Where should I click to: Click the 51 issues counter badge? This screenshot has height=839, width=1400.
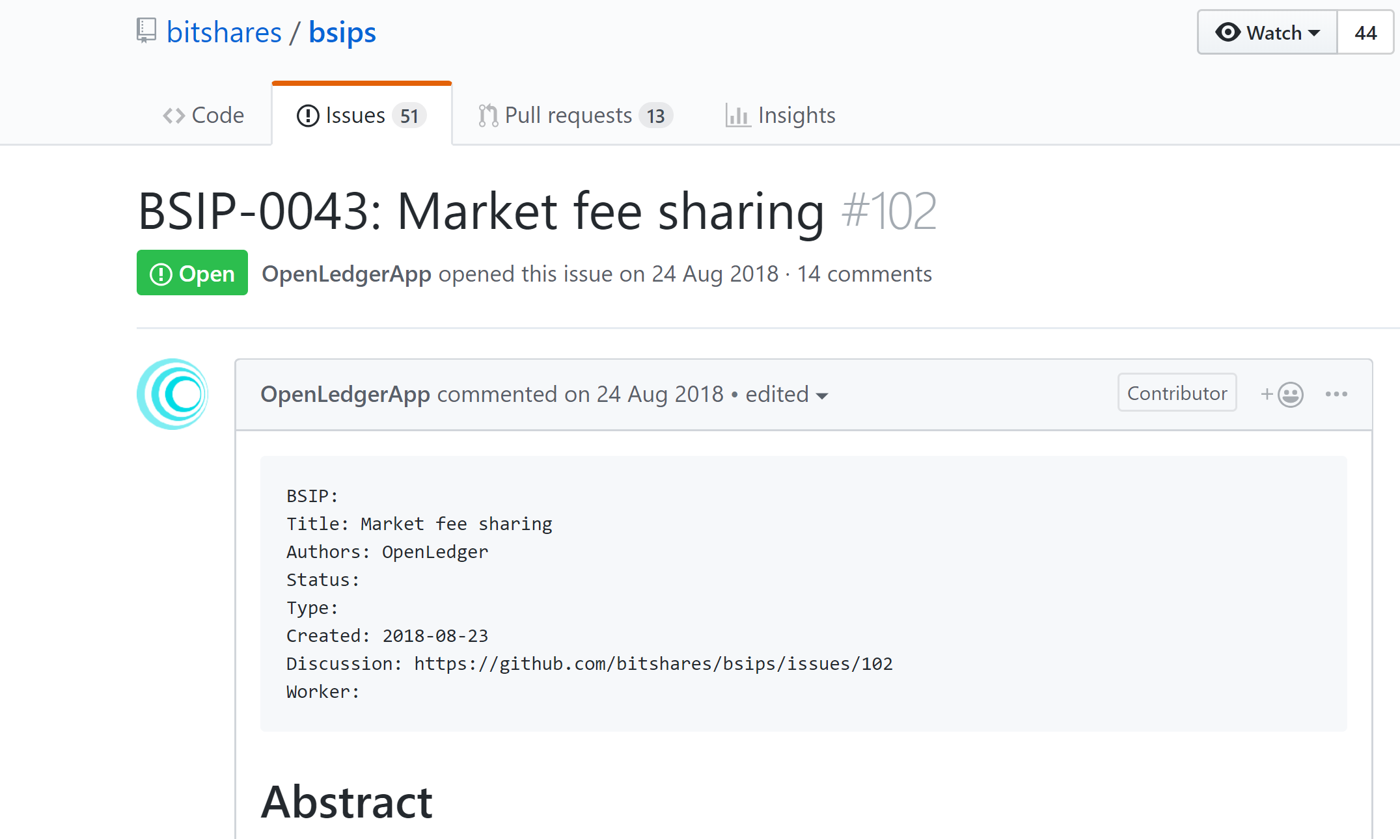409,116
